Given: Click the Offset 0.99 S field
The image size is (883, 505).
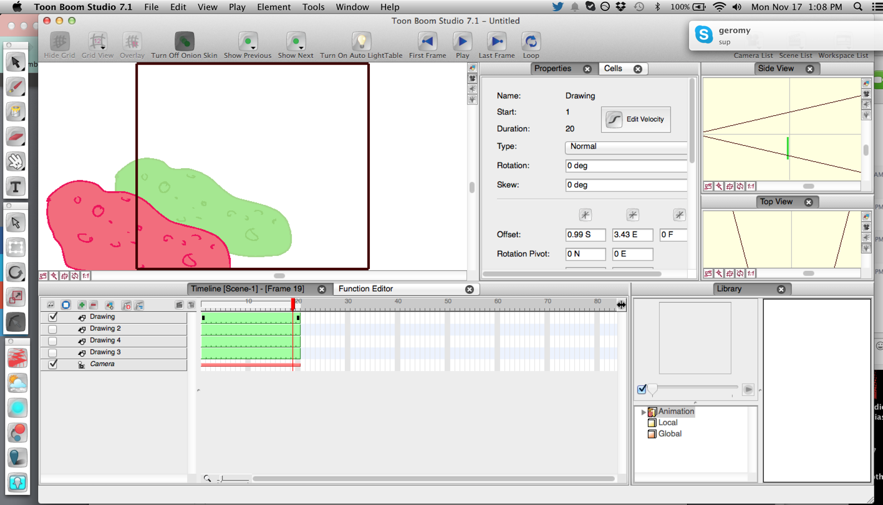Looking at the screenshot, I should click(x=585, y=235).
